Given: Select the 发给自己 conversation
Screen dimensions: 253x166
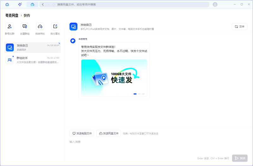Looking at the screenshot, I should (33, 47).
